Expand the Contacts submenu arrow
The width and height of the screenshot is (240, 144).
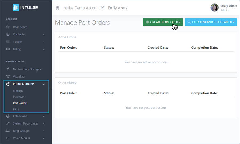point(43,35)
